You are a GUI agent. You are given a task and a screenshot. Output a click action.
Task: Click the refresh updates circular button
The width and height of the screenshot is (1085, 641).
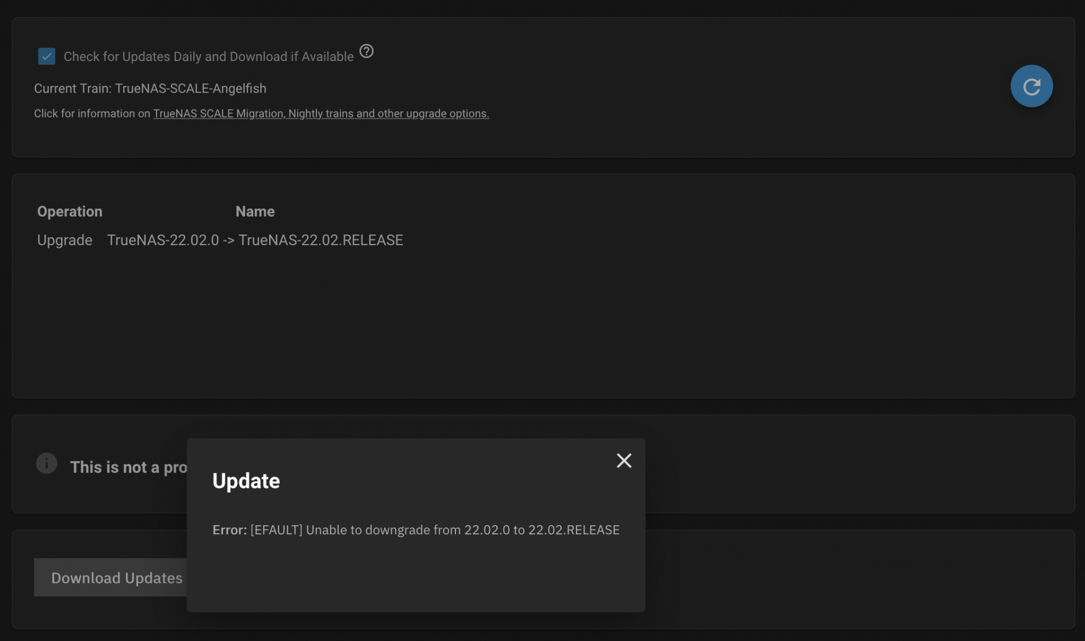[1031, 86]
